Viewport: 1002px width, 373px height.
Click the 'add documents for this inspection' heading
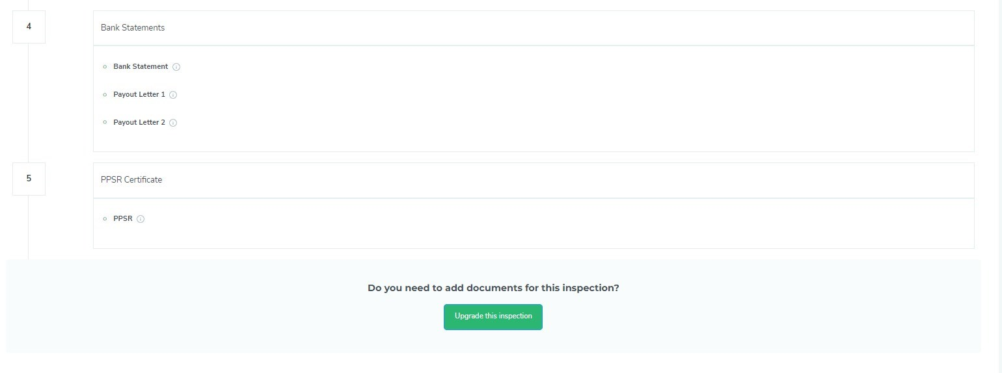[493, 288]
